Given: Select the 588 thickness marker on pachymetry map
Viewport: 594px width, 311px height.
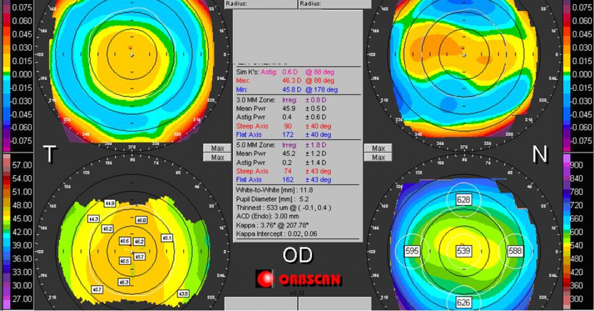Looking at the screenshot, I should pos(515,251).
